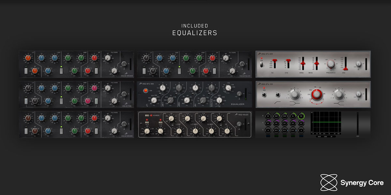This screenshot has width=391, height=195.
Task: Click the PRESENCE knob on VEQ-STU 089
Action: (x=331, y=64)
